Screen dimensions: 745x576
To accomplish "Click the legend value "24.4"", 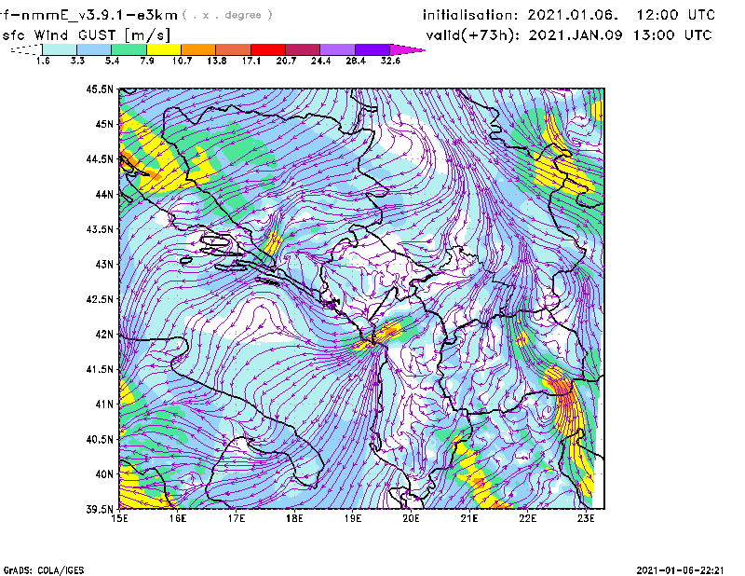I will 320,61.
